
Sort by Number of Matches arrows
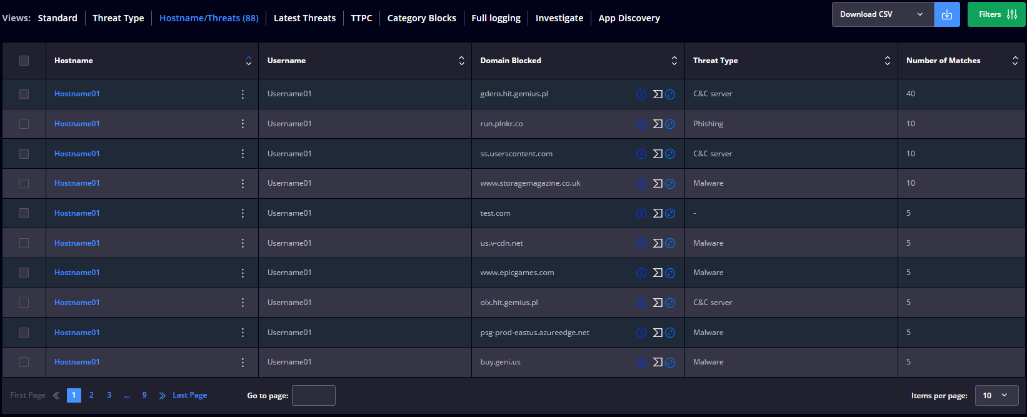pyautogui.click(x=1015, y=61)
